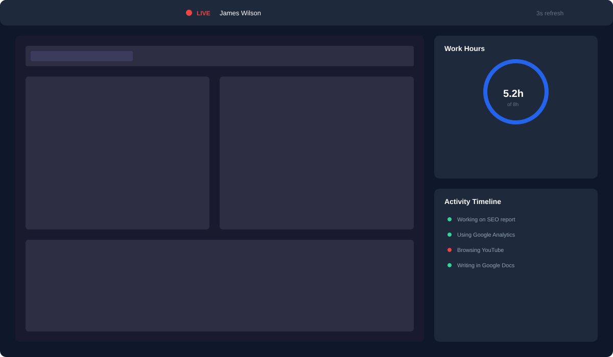The width and height of the screenshot is (613, 357).
Task: Open the James Wilson profile menu
Action: 240,13
